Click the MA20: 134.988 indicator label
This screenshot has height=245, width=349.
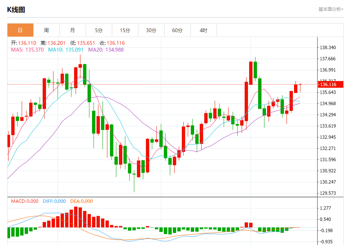pyautogui.click(x=106, y=50)
